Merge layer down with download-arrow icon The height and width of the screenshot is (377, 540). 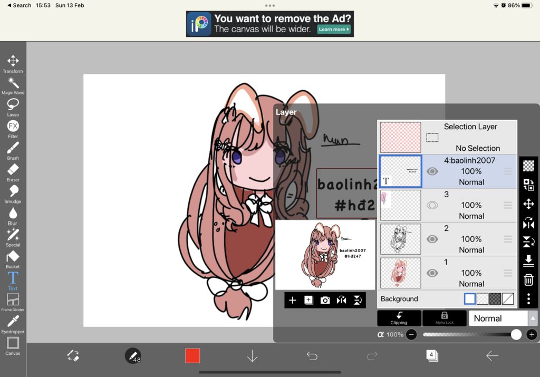coord(528,260)
